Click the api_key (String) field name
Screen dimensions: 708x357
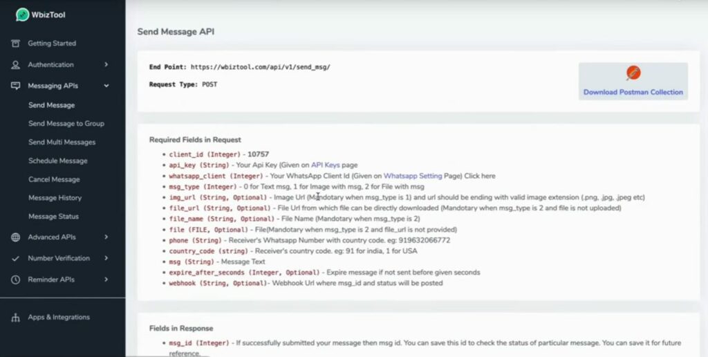[200, 165]
